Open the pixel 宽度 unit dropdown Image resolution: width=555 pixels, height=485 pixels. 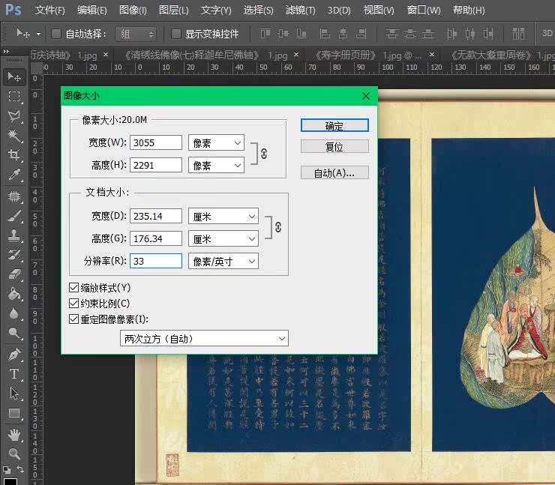(x=216, y=142)
